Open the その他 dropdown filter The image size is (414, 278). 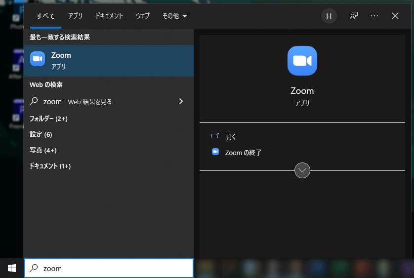[x=174, y=16]
